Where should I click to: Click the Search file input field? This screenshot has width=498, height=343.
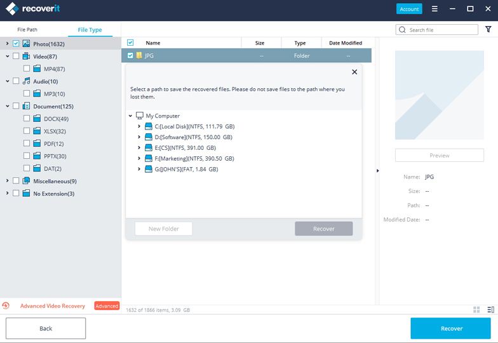tap(437, 30)
